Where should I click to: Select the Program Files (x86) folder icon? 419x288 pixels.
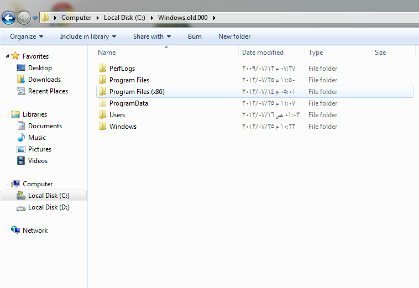pos(102,91)
